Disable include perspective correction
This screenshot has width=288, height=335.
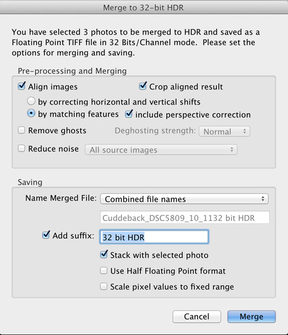click(x=129, y=114)
